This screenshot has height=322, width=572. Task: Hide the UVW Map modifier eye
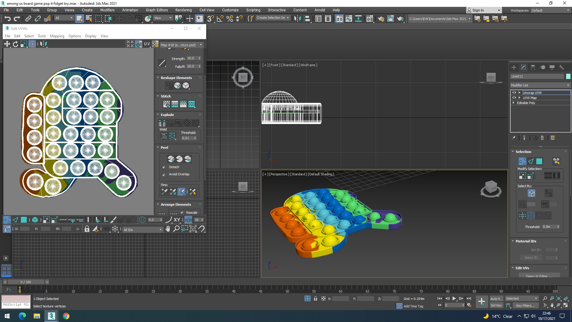(514, 98)
